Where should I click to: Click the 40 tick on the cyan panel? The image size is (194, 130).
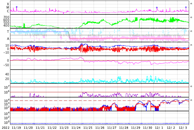click(7, 74)
